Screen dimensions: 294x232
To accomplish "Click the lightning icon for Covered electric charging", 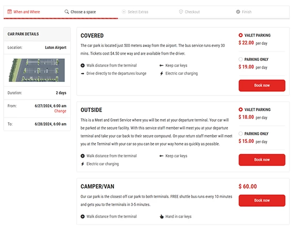I will click(161, 73).
